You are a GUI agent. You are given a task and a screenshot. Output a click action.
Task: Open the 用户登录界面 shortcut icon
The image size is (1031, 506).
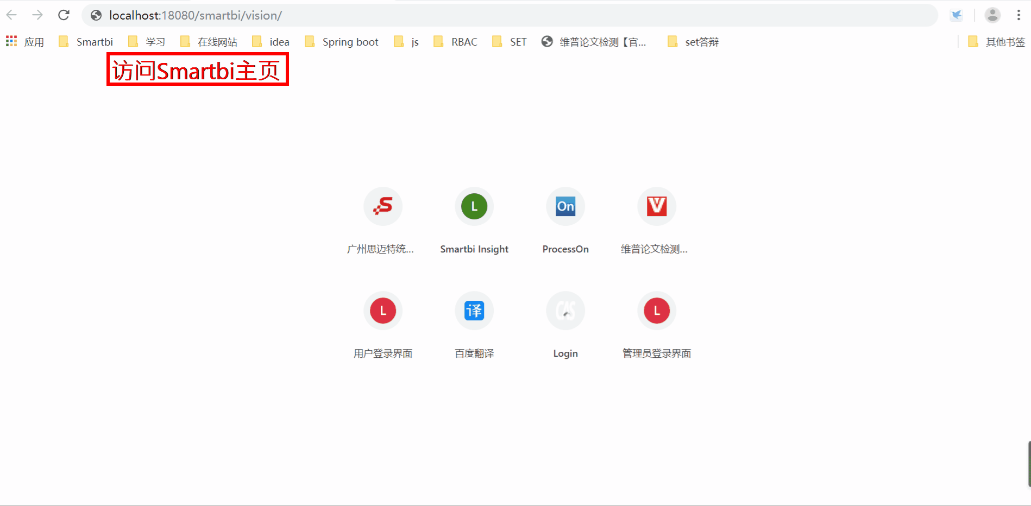pyautogui.click(x=383, y=311)
